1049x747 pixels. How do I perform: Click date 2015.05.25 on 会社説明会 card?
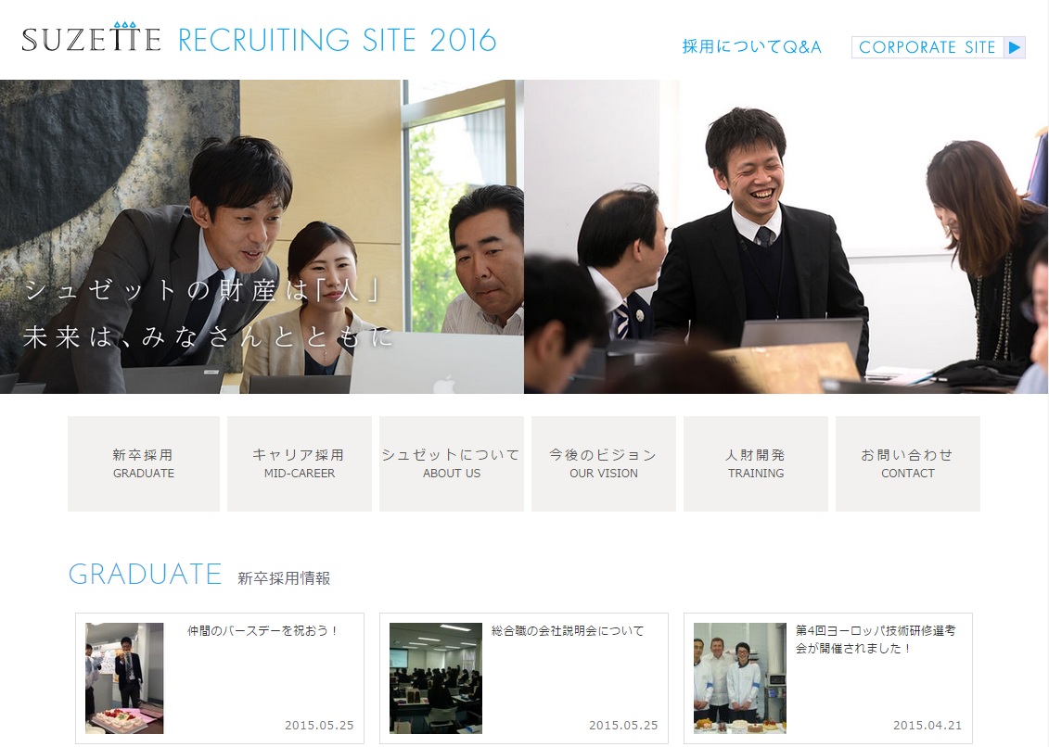tap(623, 725)
